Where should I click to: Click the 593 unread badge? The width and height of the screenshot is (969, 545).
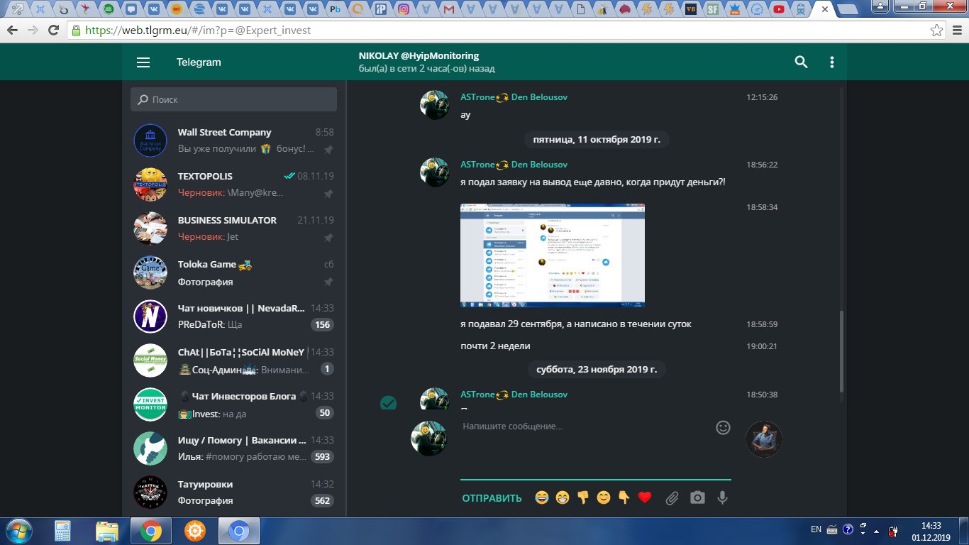(323, 457)
